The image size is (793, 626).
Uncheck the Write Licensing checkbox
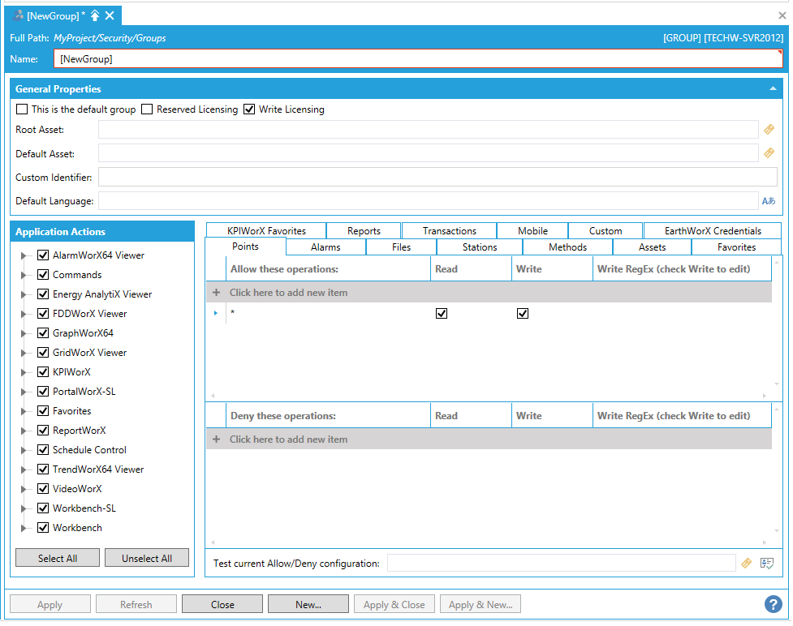(249, 109)
